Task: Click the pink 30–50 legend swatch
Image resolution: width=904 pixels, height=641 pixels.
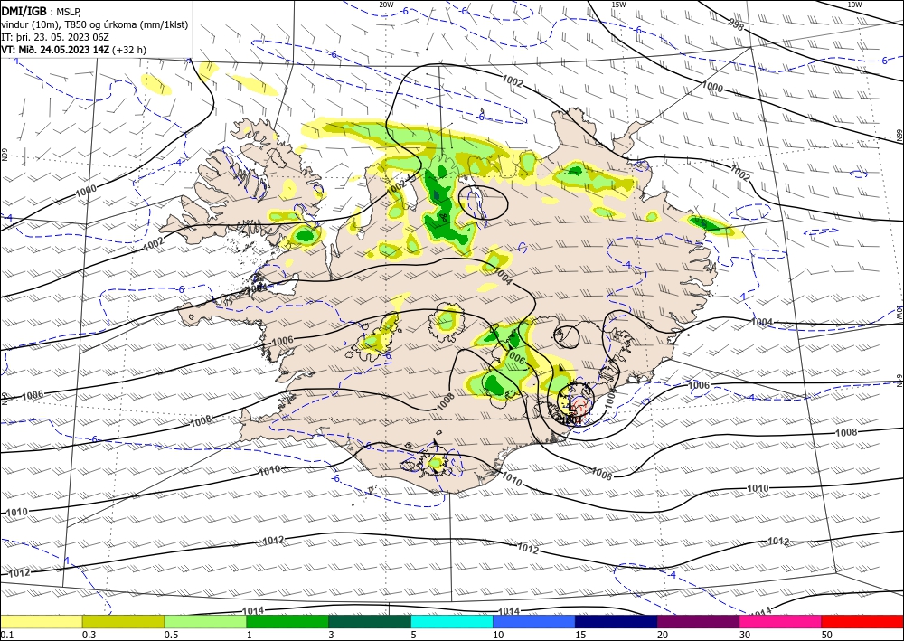Action: 781,621
